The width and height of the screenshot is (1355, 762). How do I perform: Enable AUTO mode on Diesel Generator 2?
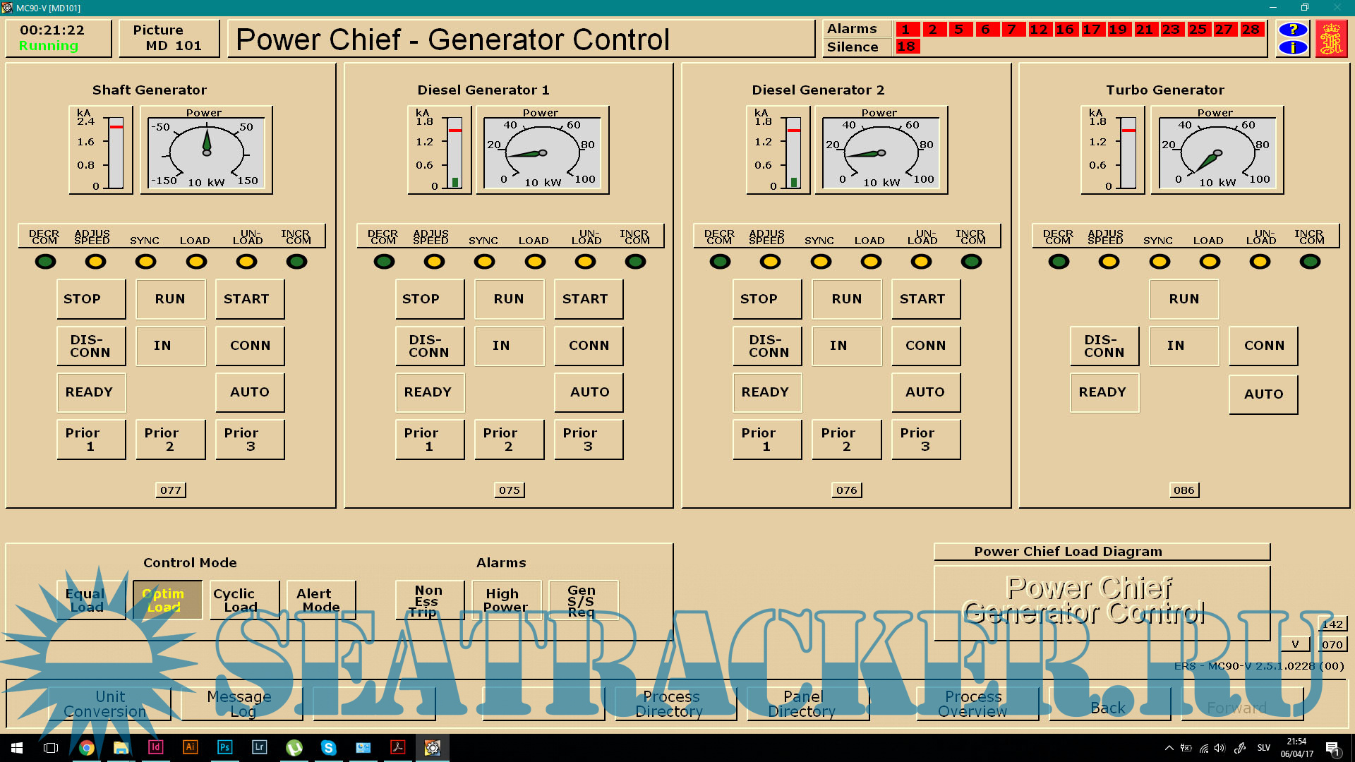925,392
